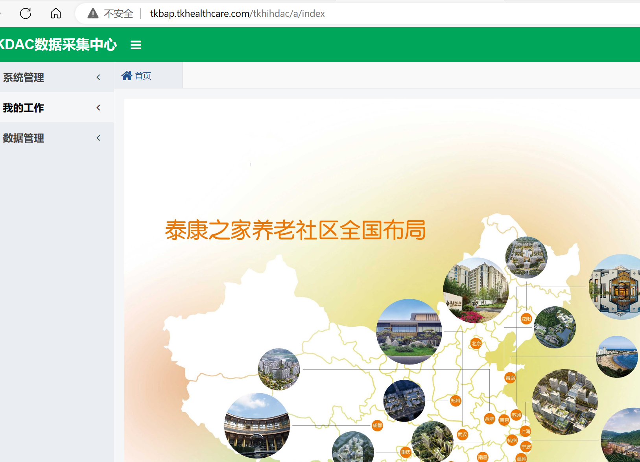
Task: Select the 杭州 city marker on map
Action: point(512,440)
